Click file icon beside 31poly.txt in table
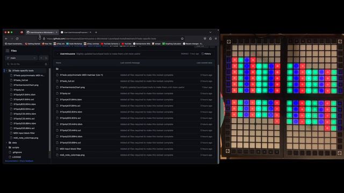The width and height of the screenshot is (344, 193). [x=57, y=93]
